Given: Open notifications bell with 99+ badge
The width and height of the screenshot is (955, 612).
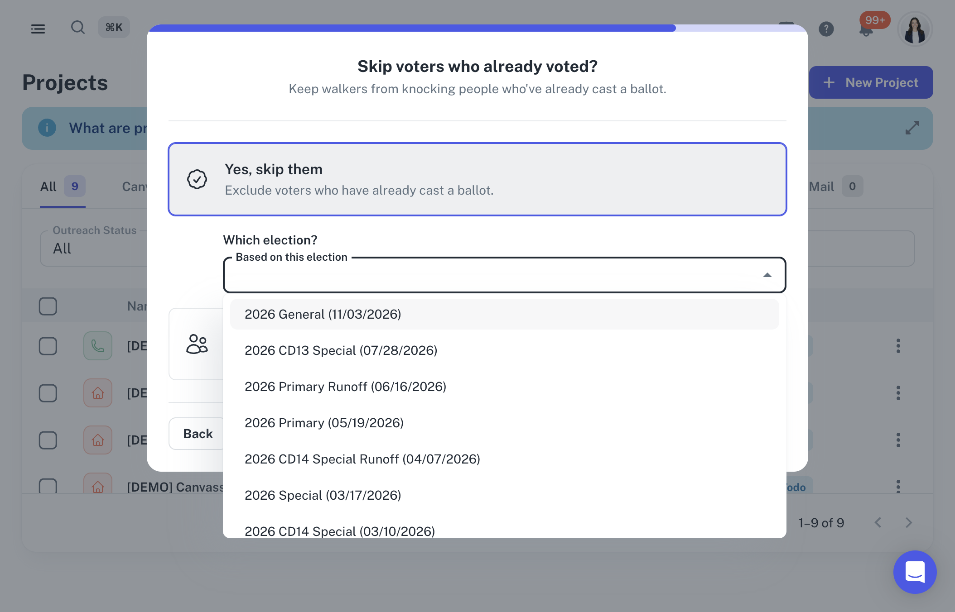Looking at the screenshot, I should (x=867, y=30).
